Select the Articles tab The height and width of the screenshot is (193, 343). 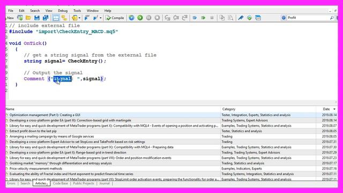tap(41, 183)
